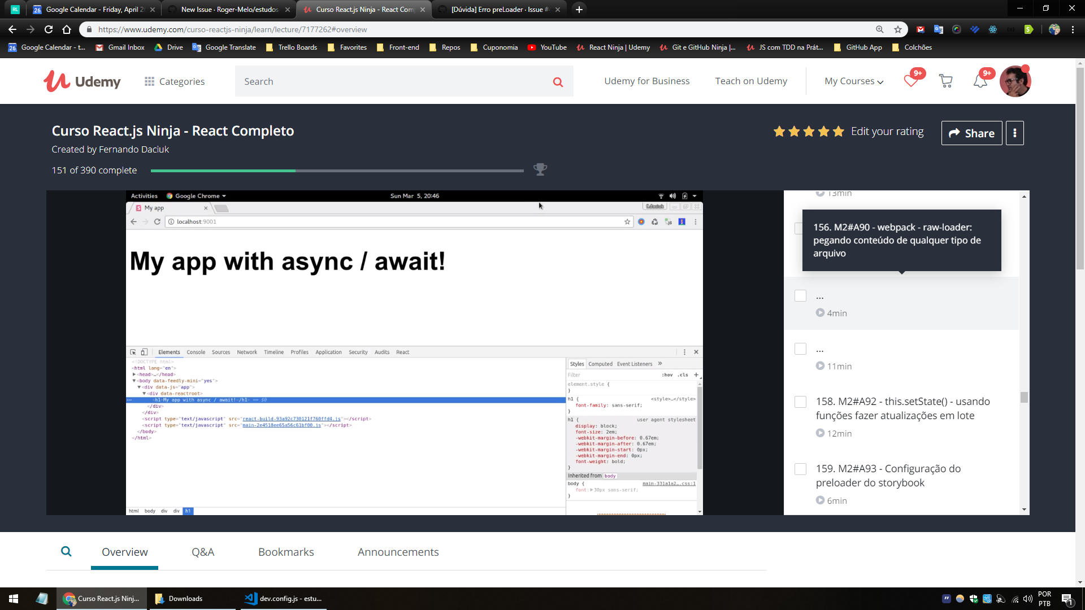Click the search magnifier icon

pos(558,81)
